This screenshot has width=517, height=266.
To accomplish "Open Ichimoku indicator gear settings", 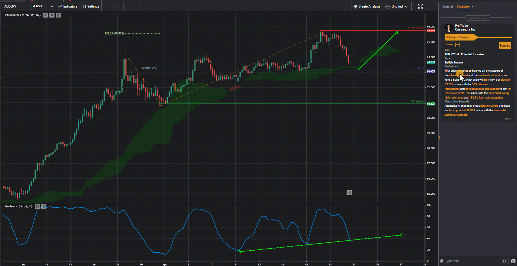I will 52,15.
